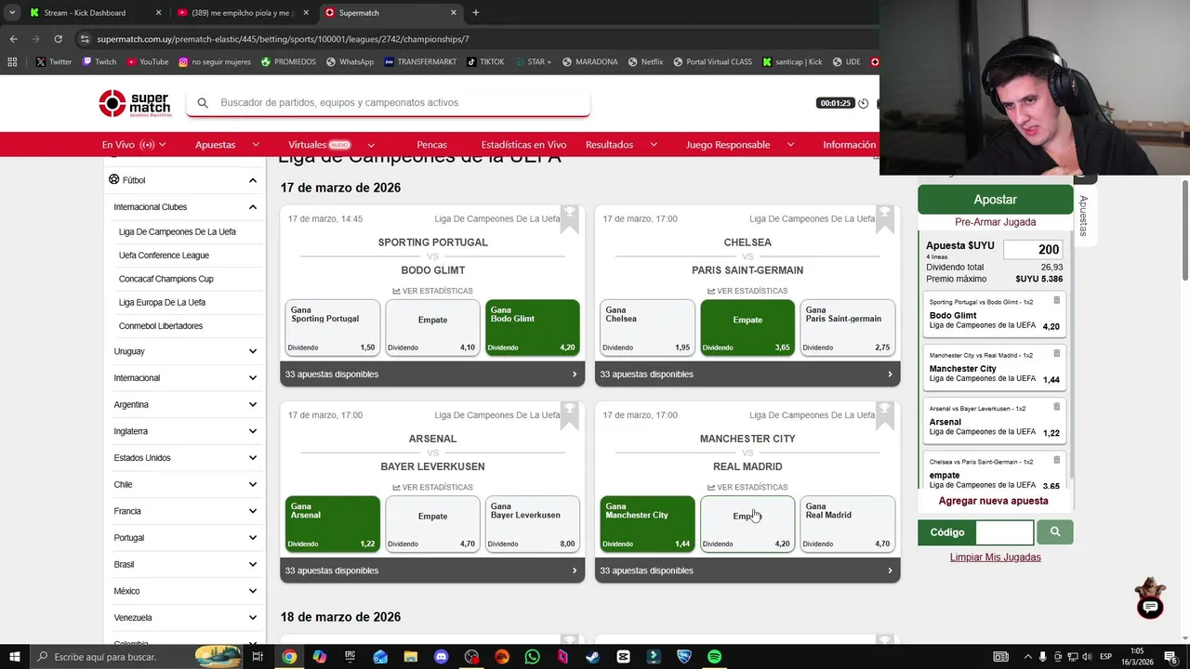Click the green Apostar button

[x=995, y=200]
